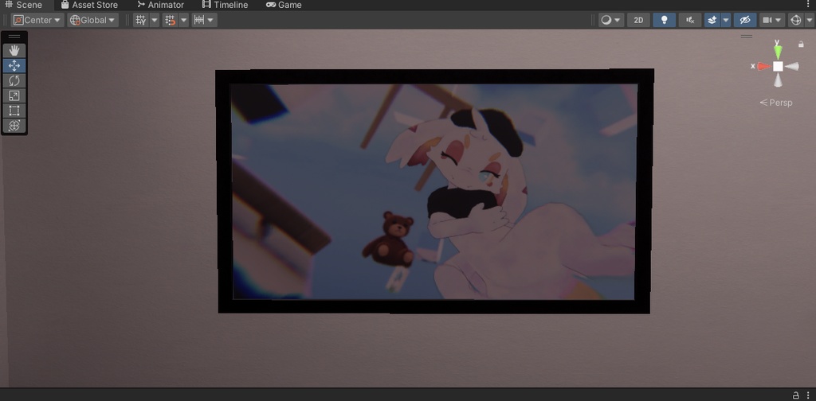Select the Rotate tool
Viewport: 816px width, 401px height.
point(14,80)
